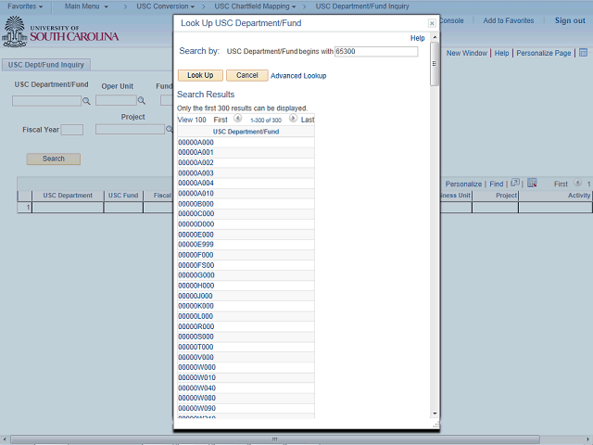
Task: Select result 00000T000
Action: pos(196,347)
